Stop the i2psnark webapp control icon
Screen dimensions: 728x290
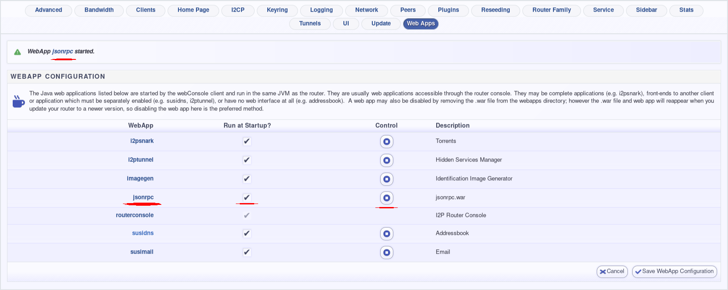pos(387,142)
